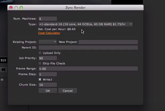Click the Zync Render title text
Screen dimensions: 165x111
[76, 8]
